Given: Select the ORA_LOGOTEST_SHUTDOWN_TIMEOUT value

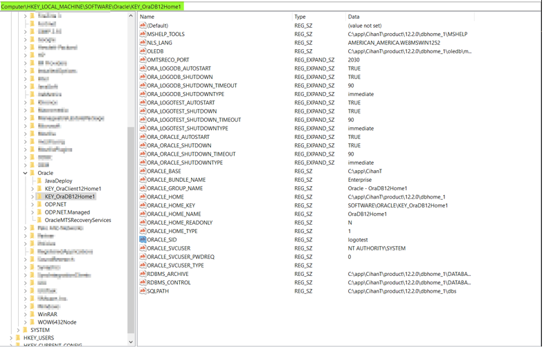Looking at the screenshot, I should 194,120.
